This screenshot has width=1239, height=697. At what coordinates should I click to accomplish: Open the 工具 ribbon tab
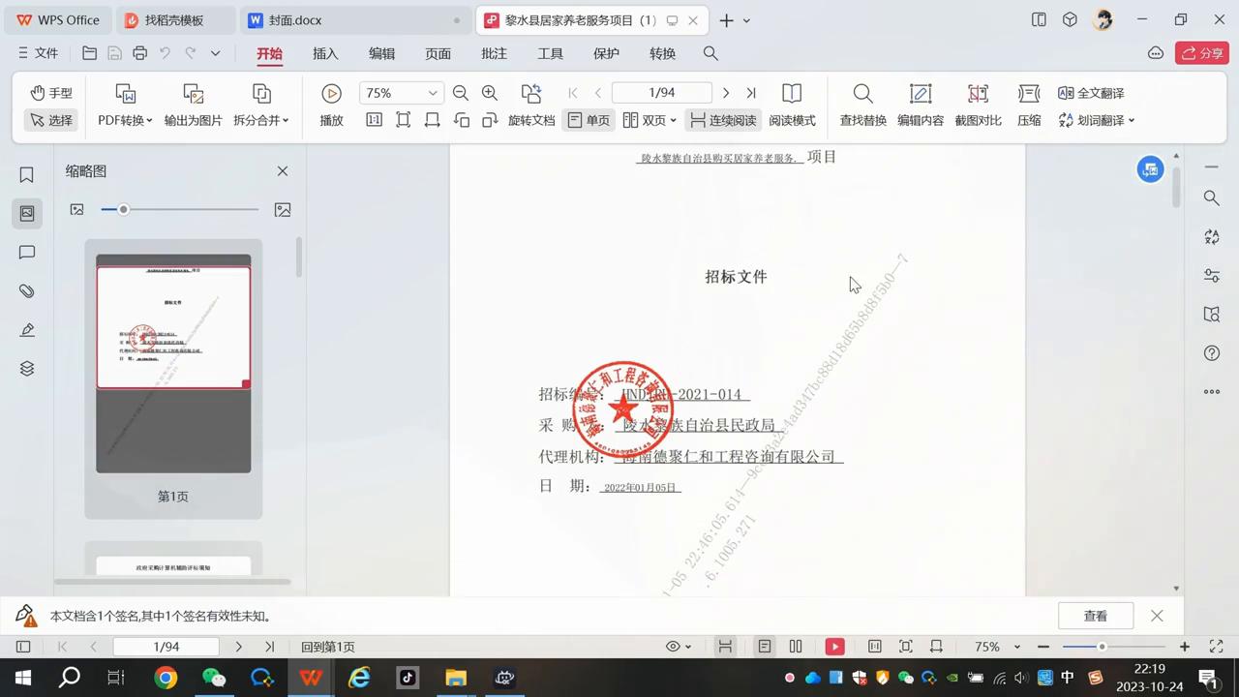(x=550, y=53)
